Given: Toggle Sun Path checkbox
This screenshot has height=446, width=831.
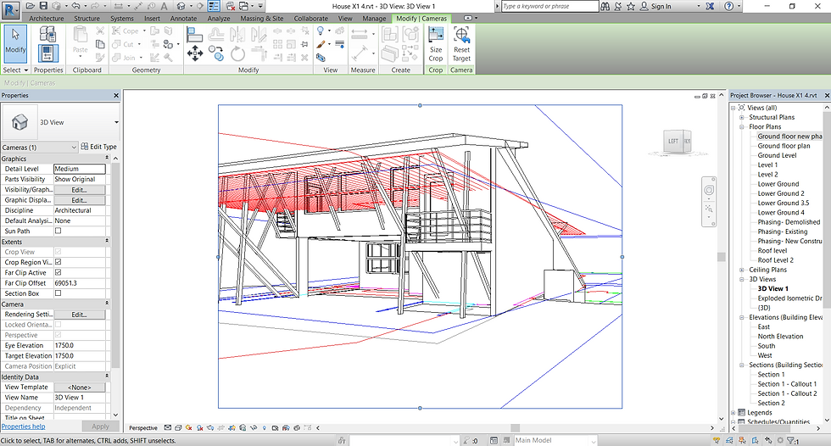Looking at the screenshot, I should (x=58, y=231).
